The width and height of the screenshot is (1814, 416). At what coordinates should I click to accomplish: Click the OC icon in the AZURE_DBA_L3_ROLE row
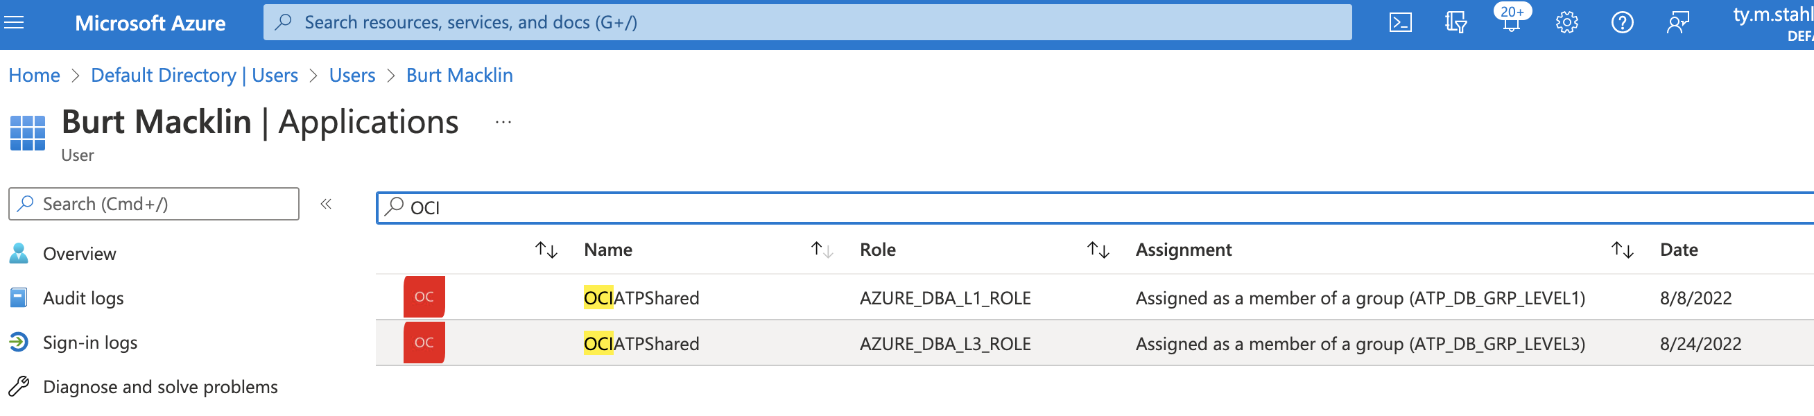tap(424, 343)
